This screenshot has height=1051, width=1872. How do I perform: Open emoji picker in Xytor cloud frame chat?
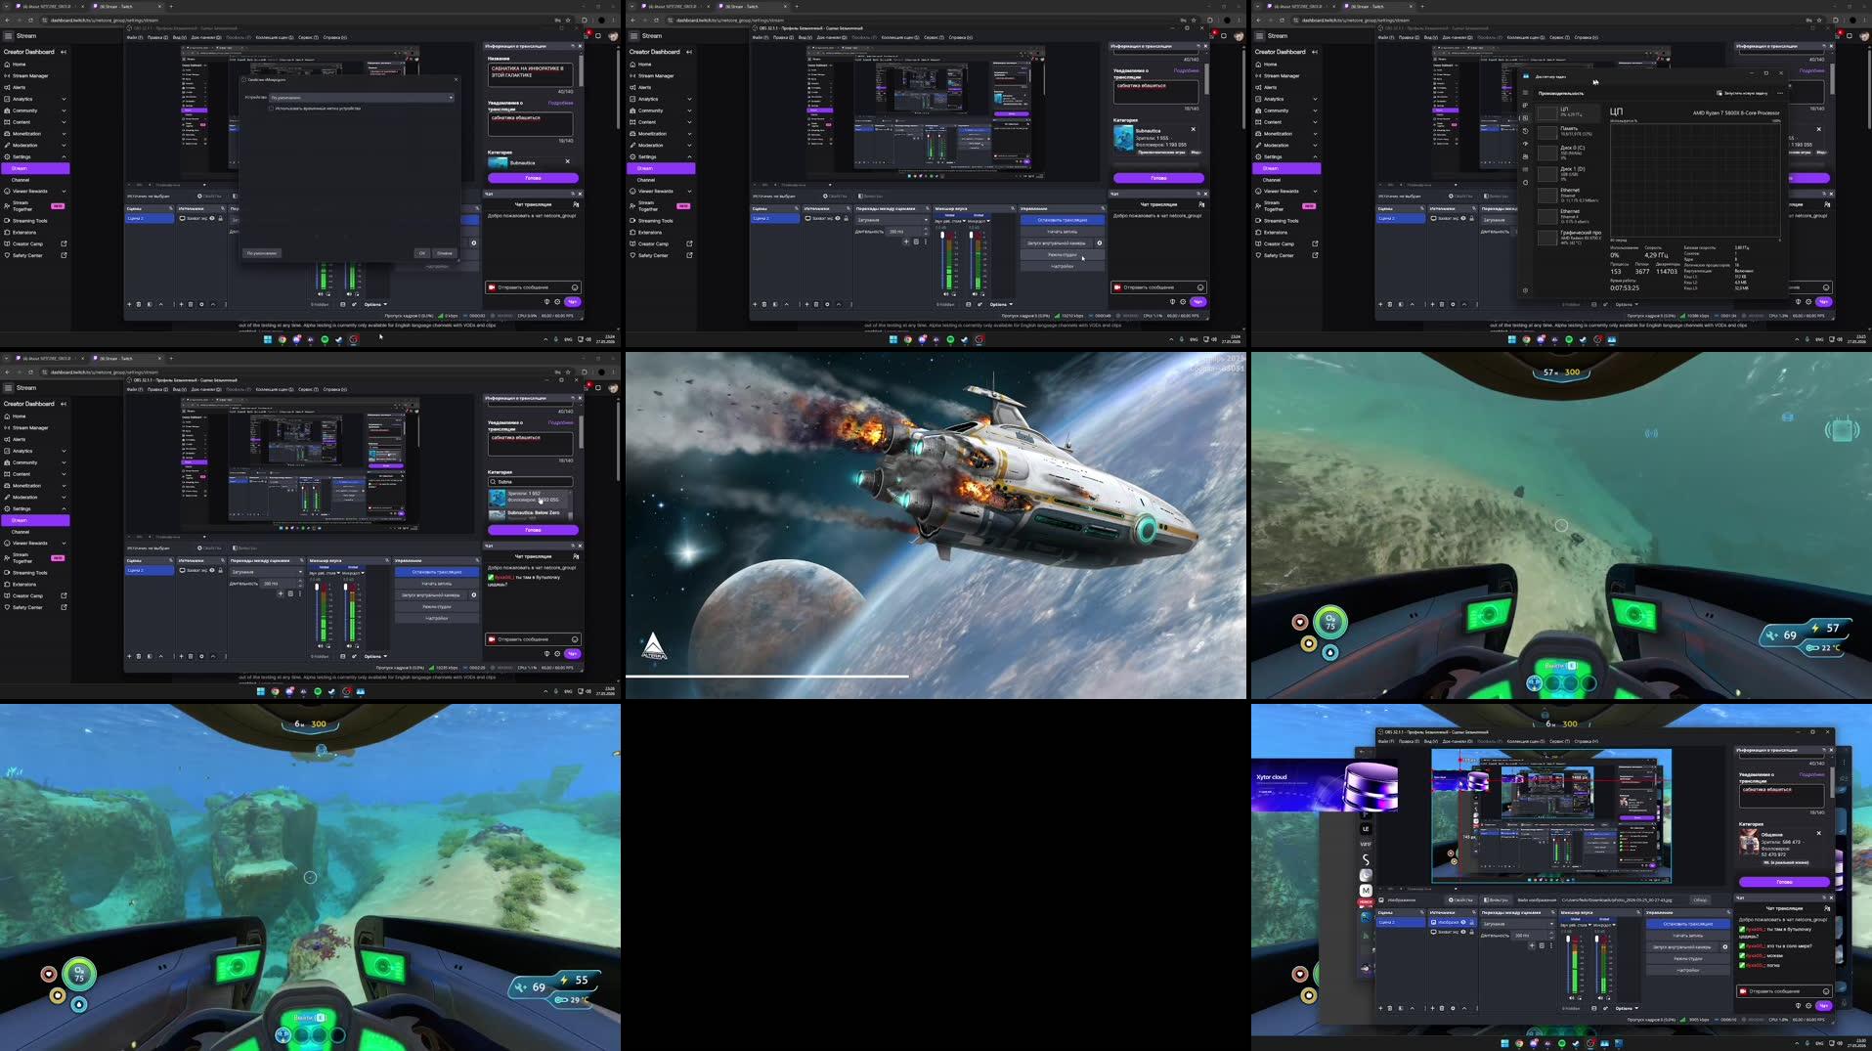(1826, 991)
